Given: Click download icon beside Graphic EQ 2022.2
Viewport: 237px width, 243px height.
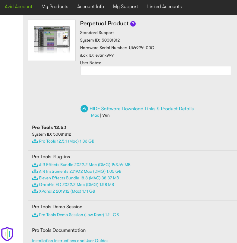Looking at the screenshot, I should coord(35,185).
